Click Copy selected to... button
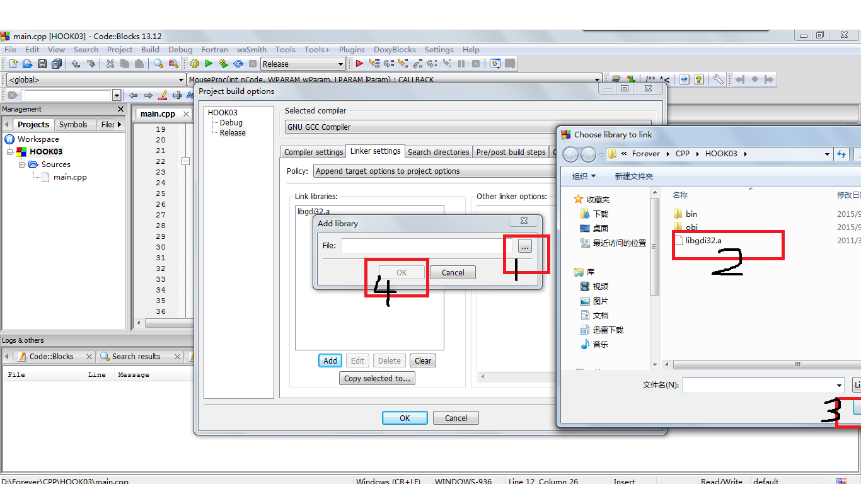861x484 pixels. [x=377, y=378]
